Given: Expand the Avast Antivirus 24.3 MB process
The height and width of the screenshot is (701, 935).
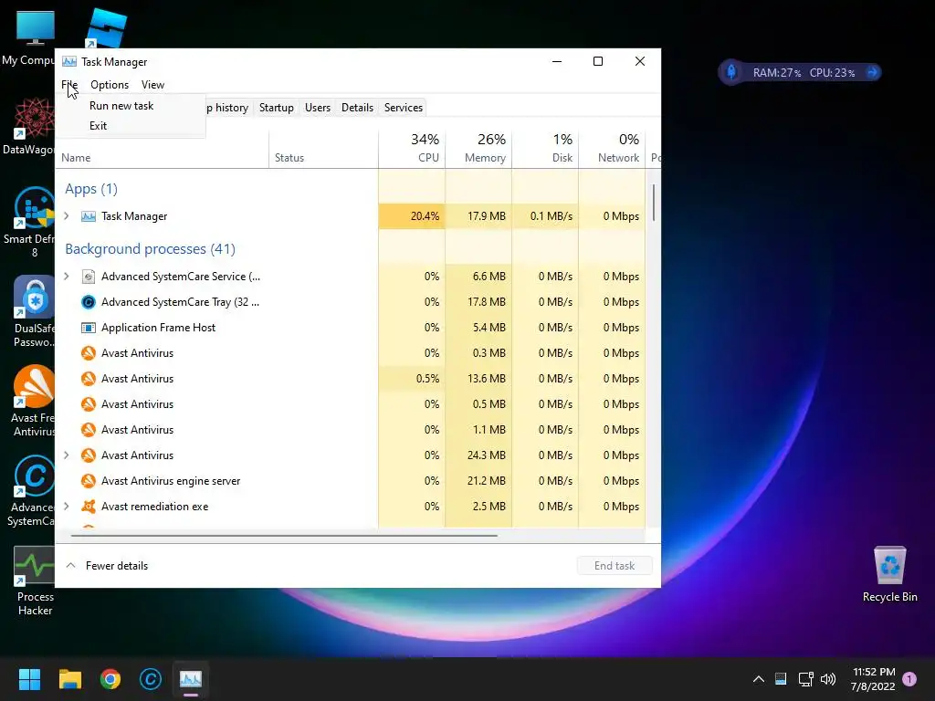Looking at the screenshot, I should pos(66,455).
